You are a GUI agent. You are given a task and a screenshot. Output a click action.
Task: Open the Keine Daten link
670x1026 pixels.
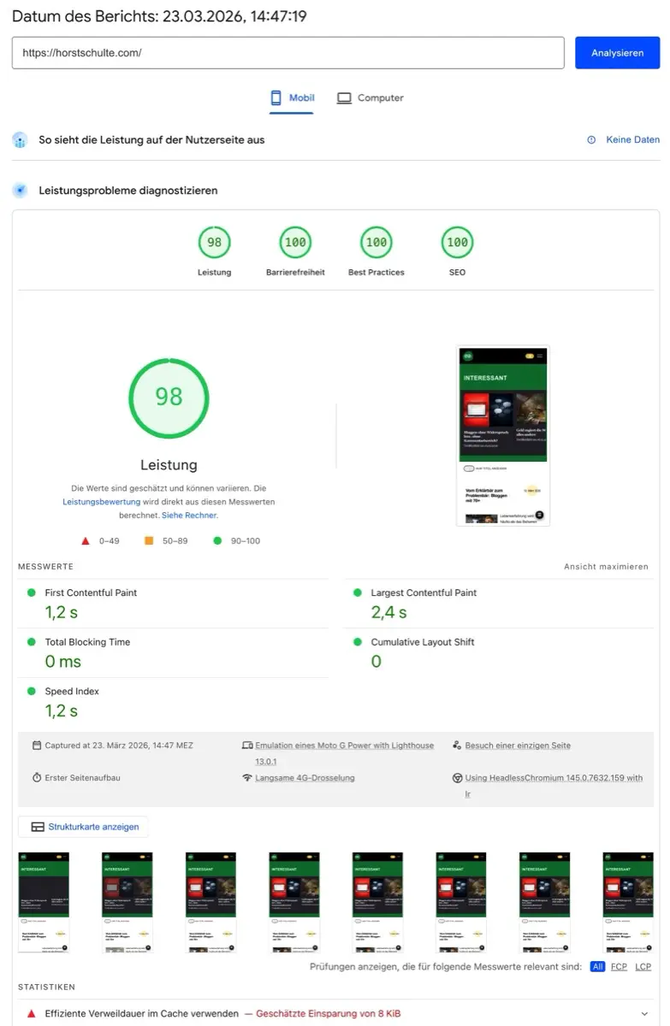[632, 140]
